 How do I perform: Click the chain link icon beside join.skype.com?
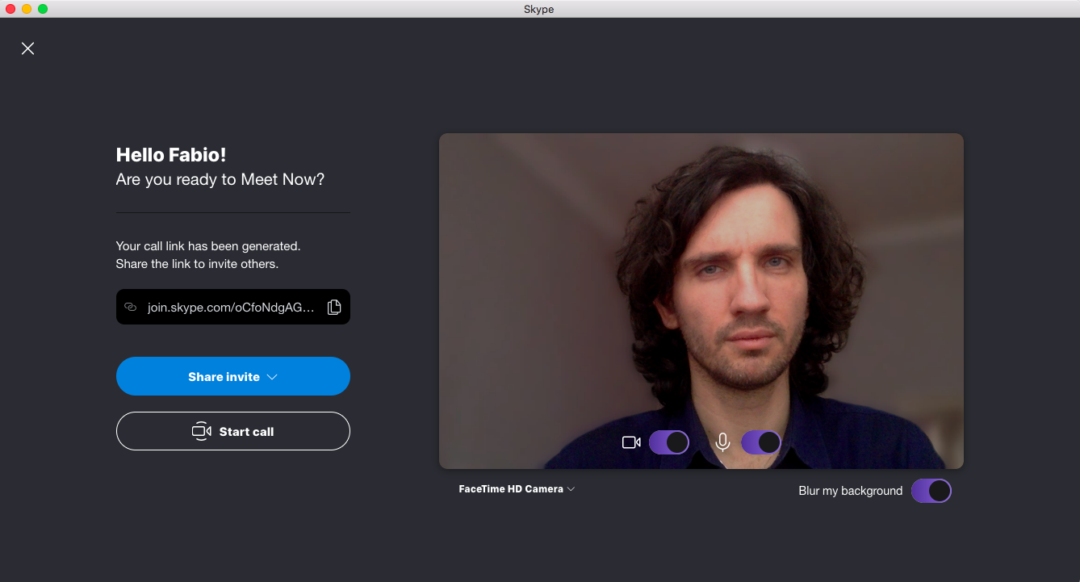click(131, 307)
